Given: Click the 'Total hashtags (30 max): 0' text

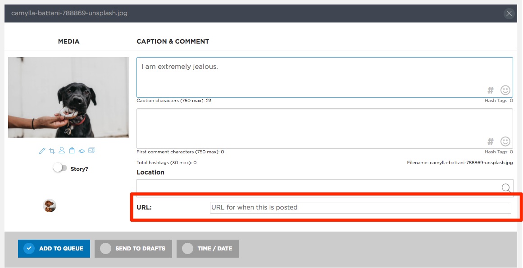Looking at the screenshot, I should click(166, 163).
